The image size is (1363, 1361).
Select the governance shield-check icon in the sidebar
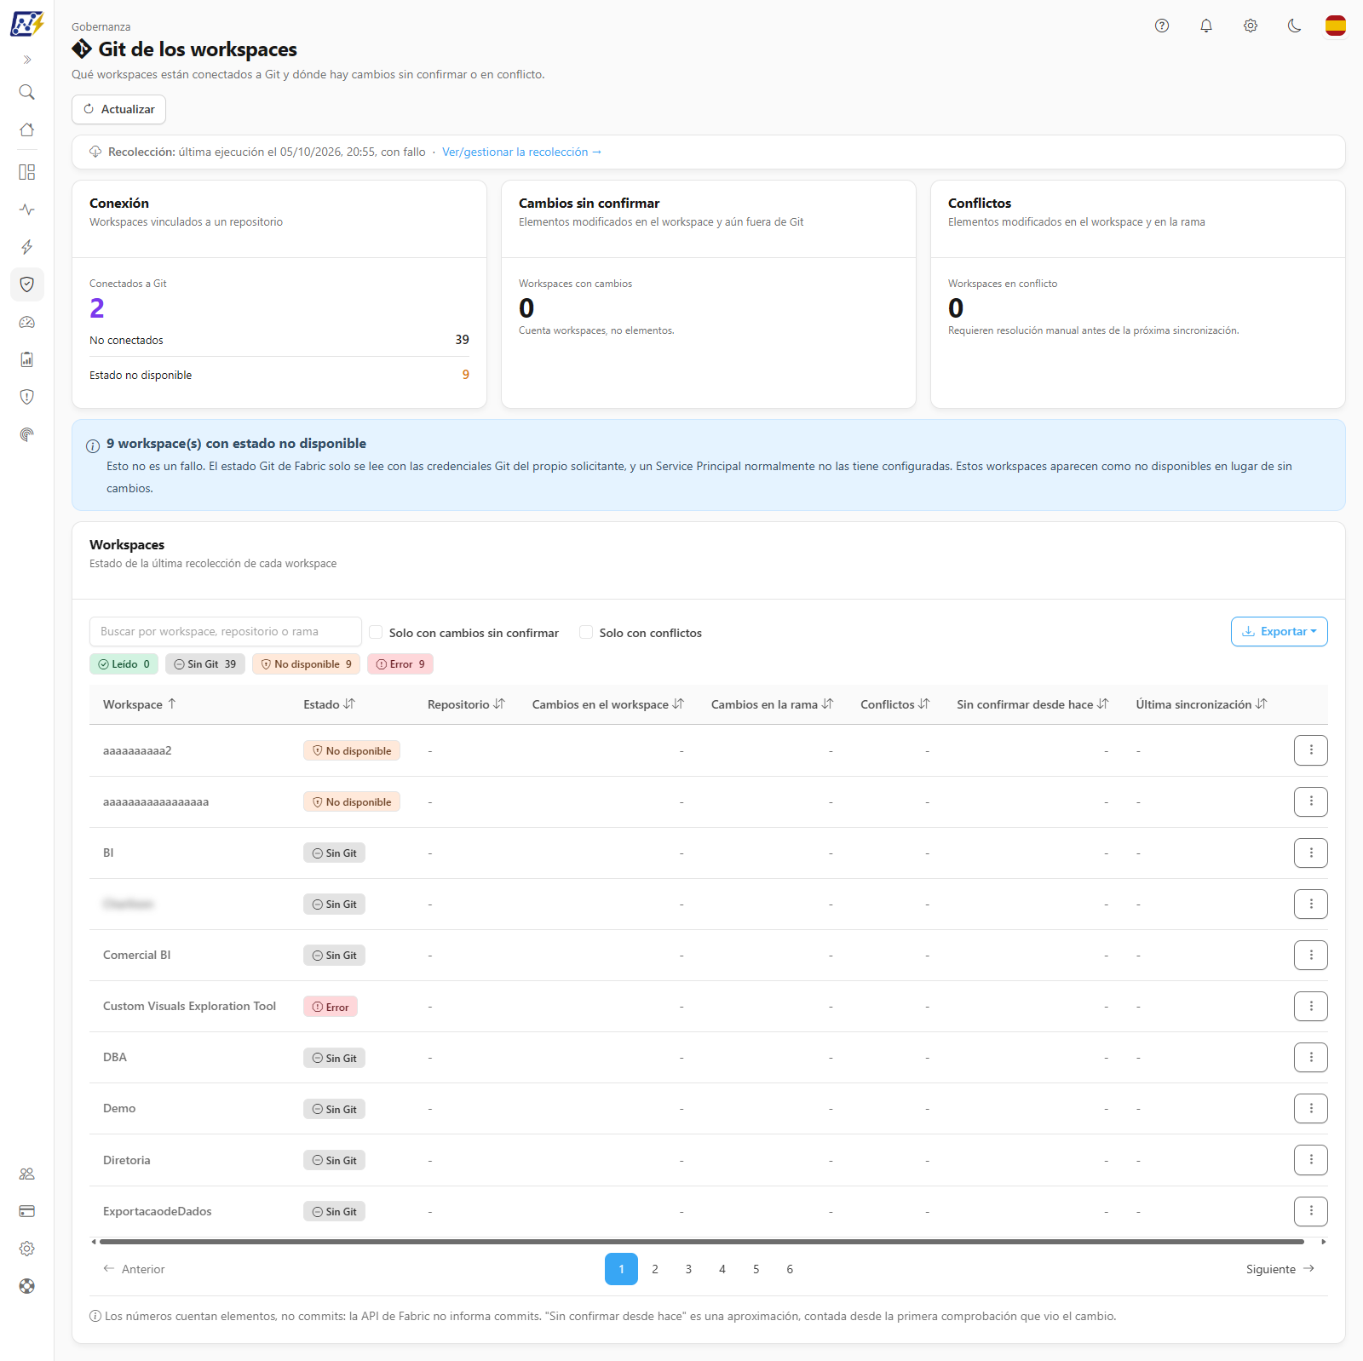(x=27, y=284)
